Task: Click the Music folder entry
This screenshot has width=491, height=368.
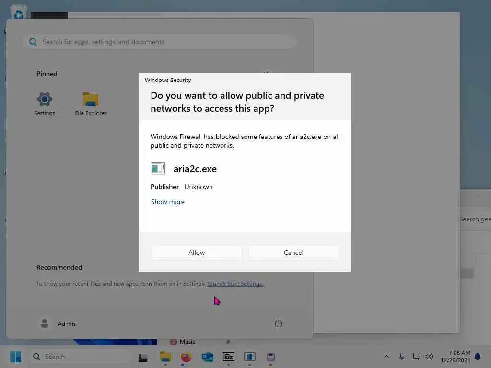Action: tap(187, 341)
